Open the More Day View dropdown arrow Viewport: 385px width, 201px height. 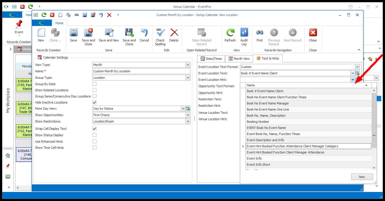(183, 109)
